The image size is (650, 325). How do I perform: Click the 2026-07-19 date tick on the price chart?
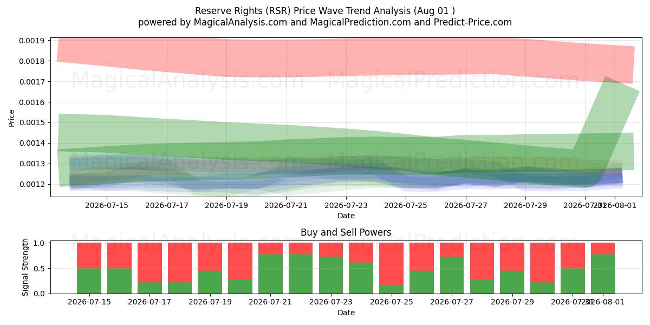(x=226, y=205)
